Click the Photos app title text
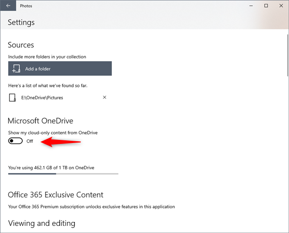Viewport: 289px width, 233px height. click(26, 6)
